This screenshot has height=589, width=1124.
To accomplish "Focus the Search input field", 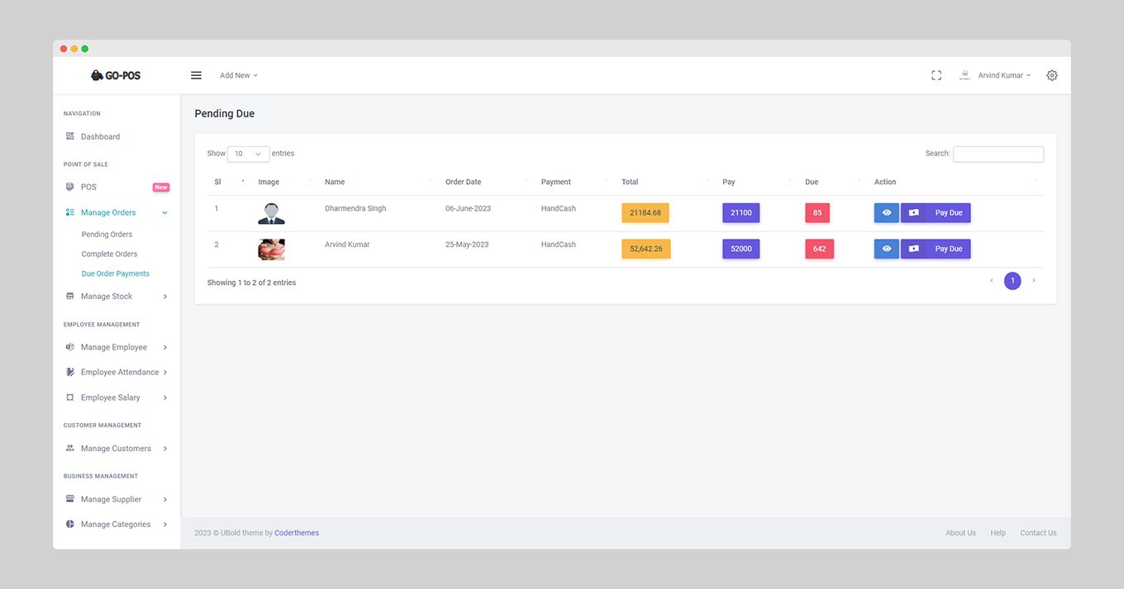I will click(x=998, y=154).
